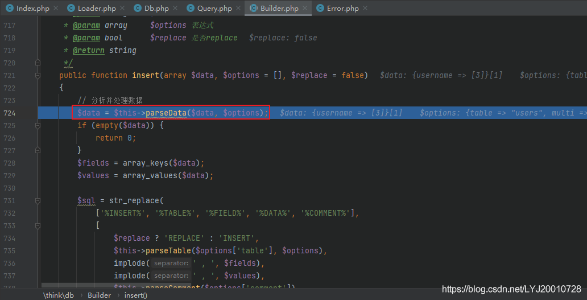Image resolution: width=587 pixels, height=300 pixels.
Task: Click the Query.php file type icon
Action: point(190,8)
